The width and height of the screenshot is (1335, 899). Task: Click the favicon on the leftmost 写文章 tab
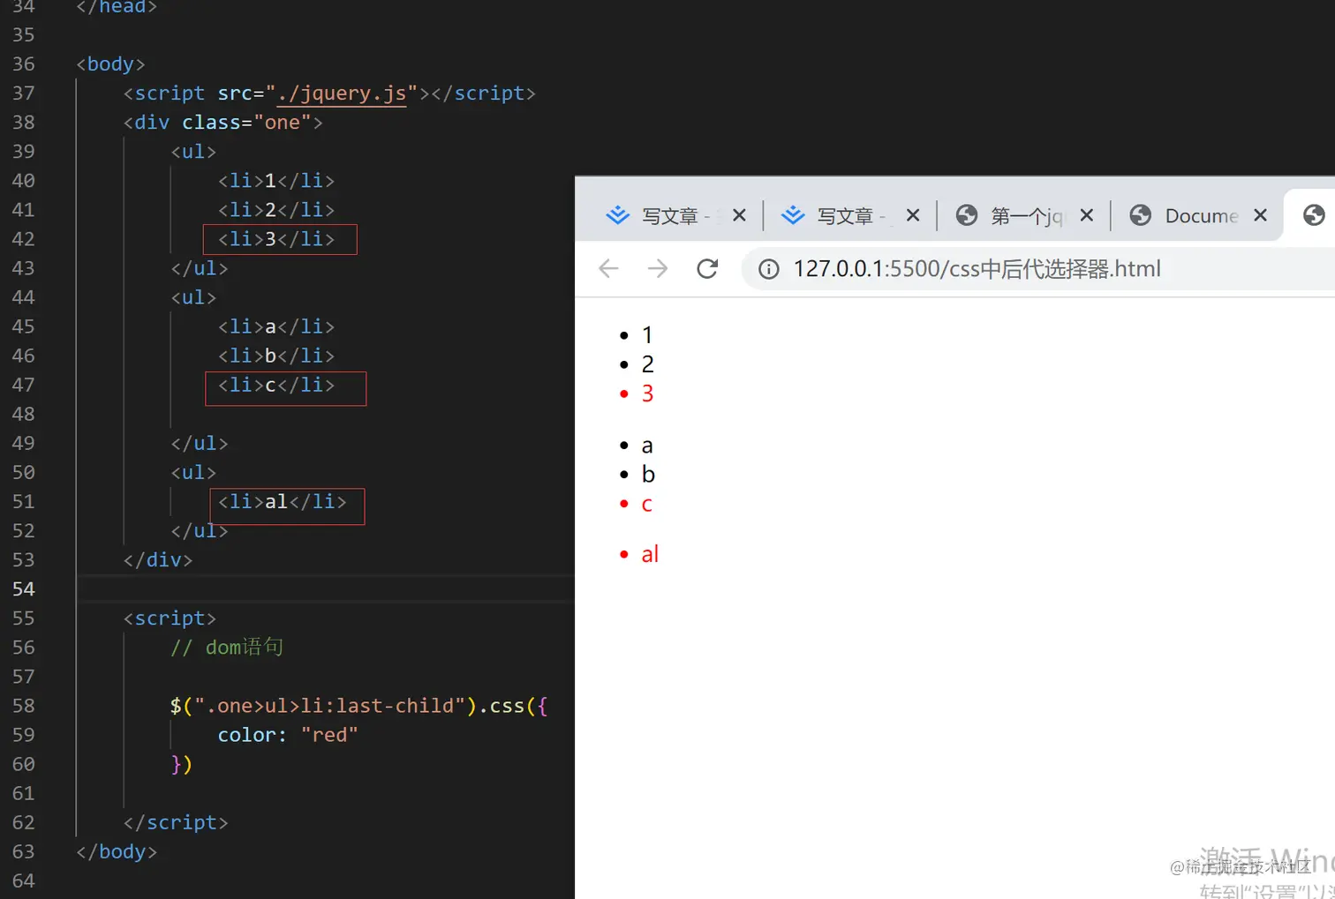pos(617,215)
